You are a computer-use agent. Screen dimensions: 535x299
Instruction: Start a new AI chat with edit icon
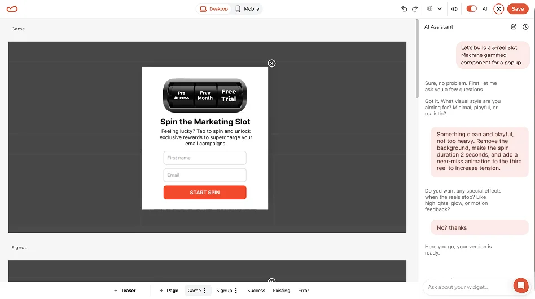(514, 27)
